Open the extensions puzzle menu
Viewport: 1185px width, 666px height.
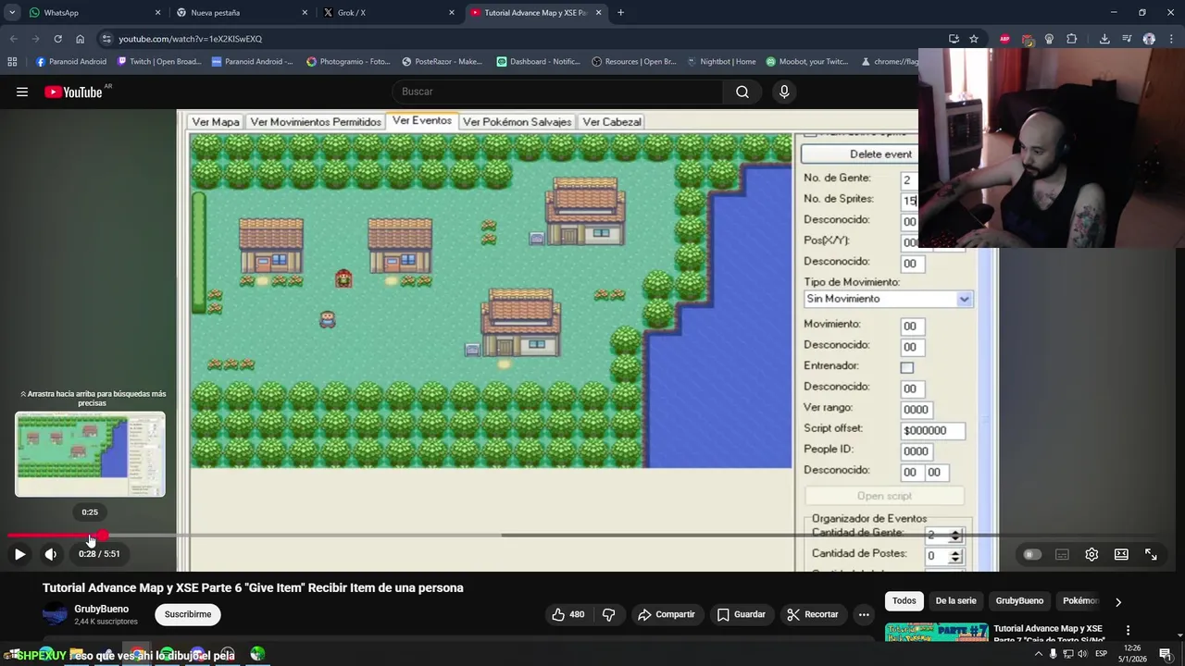pyautogui.click(x=1072, y=39)
